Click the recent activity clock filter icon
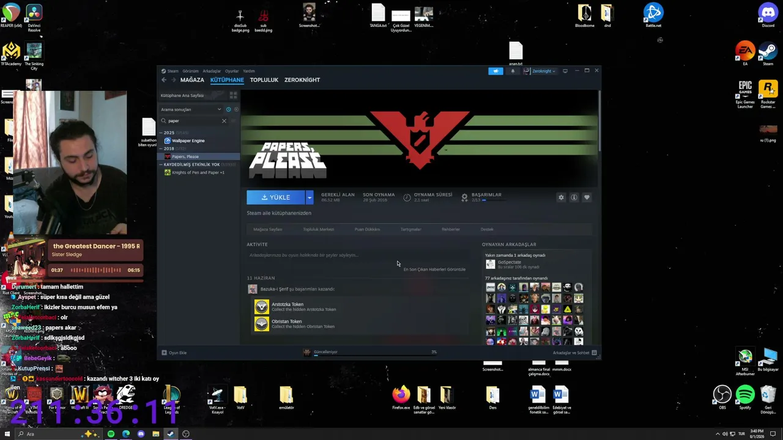The width and height of the screenshot is (783, 440). 228,109
